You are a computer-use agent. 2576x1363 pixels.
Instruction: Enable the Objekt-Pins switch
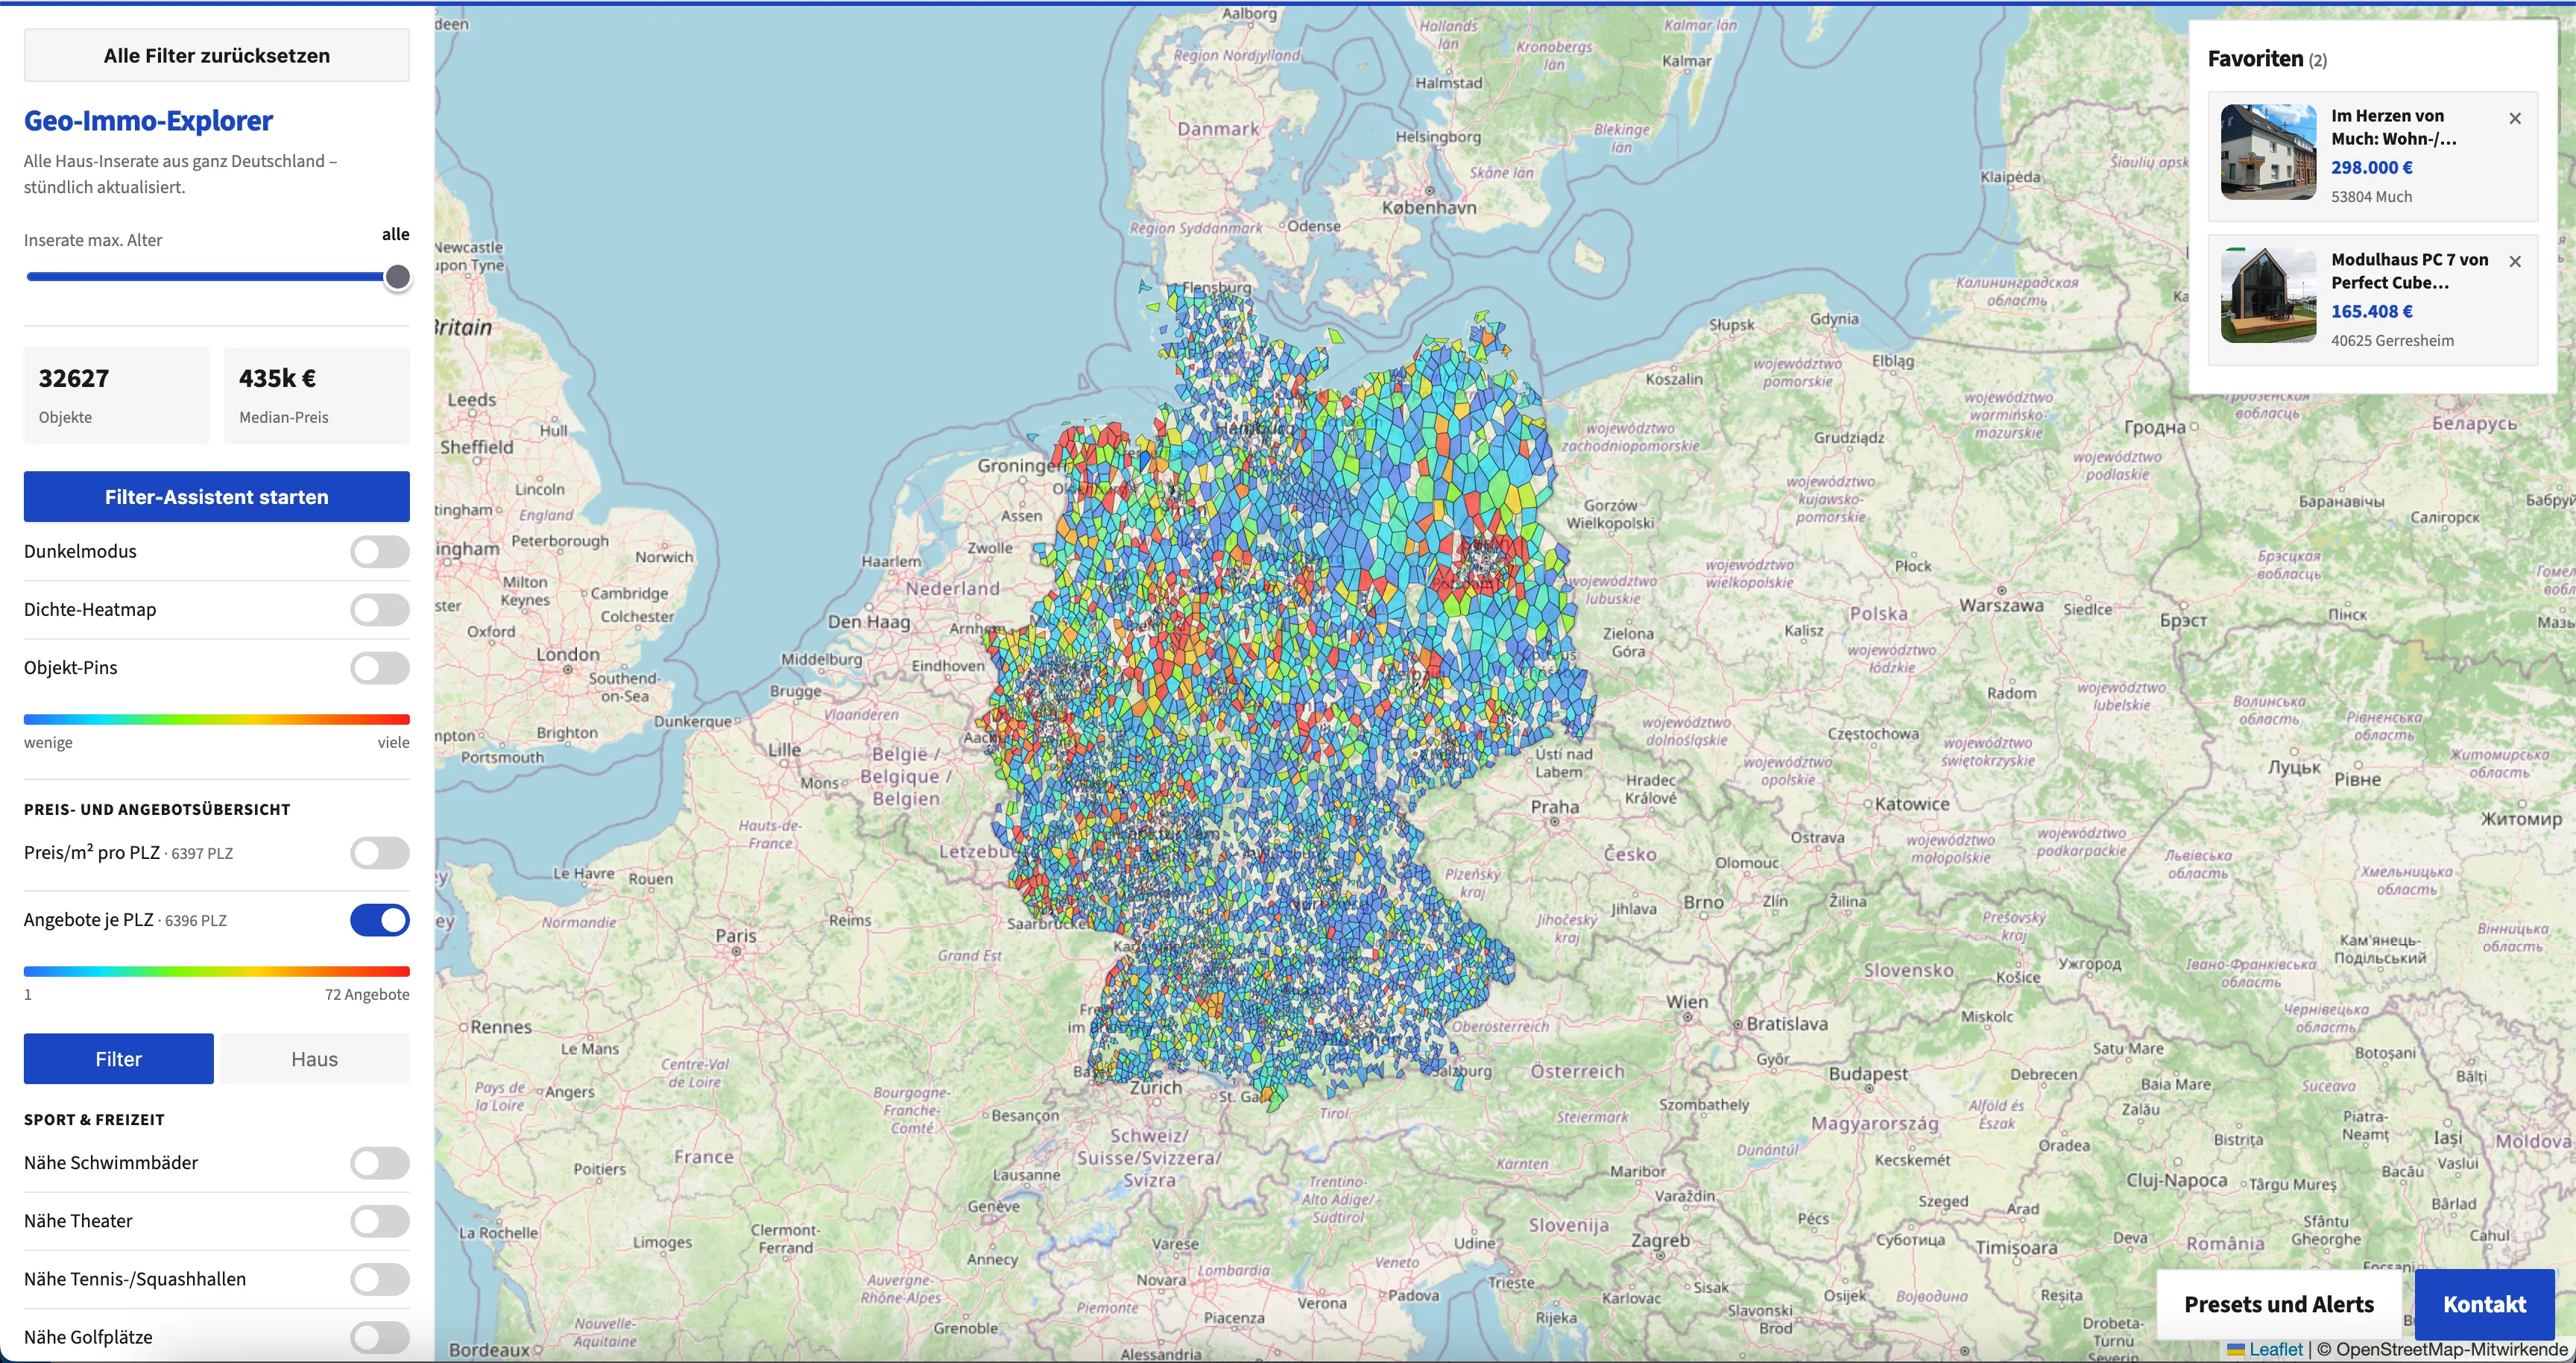[380, 668]
